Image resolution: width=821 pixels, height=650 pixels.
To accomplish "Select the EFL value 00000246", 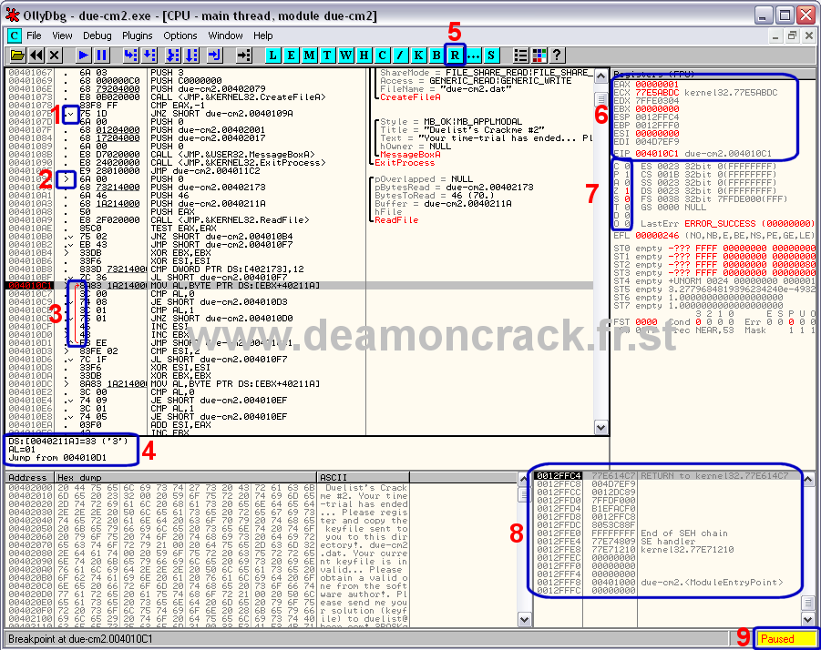I will tap(657, 236).
